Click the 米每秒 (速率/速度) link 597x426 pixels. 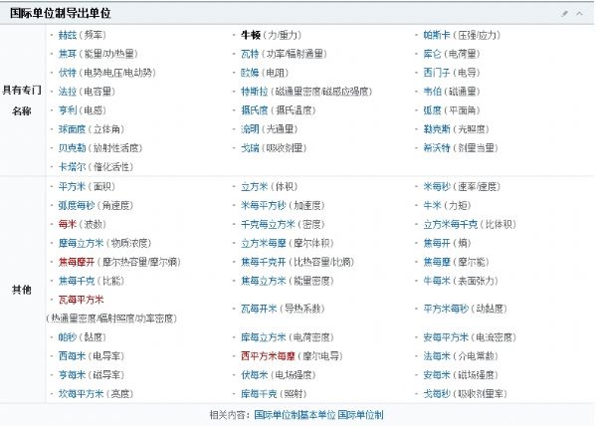437,186
